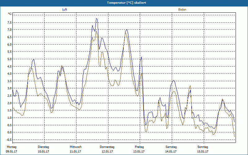Click the '3,0' y-axis value
The width and height of the screenshot is (248, 155).
(10, 88)
